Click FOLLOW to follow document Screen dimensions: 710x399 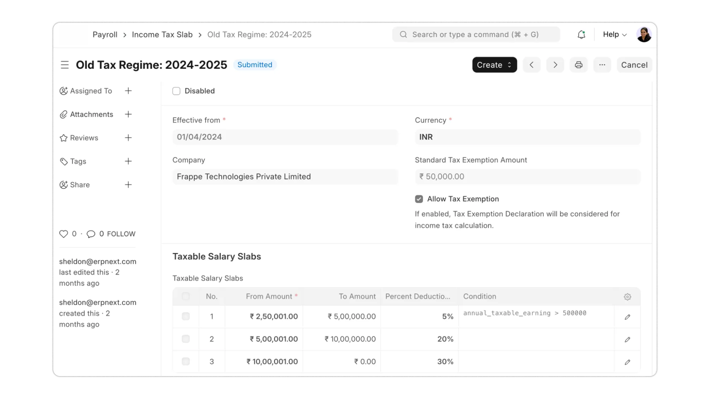click(x=121, y=234)
